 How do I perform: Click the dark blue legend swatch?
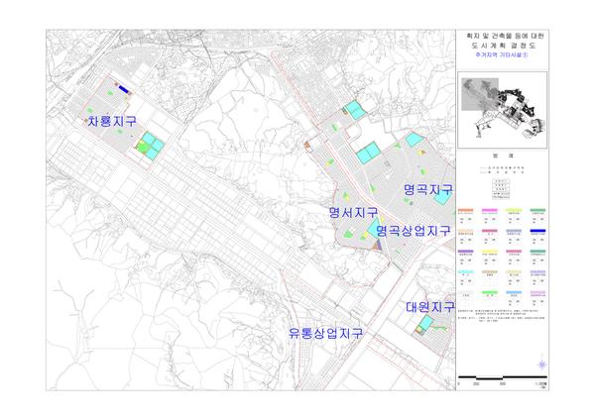coord(538,232)
